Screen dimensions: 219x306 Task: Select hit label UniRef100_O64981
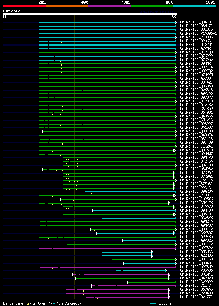click(x=196, y=112)
